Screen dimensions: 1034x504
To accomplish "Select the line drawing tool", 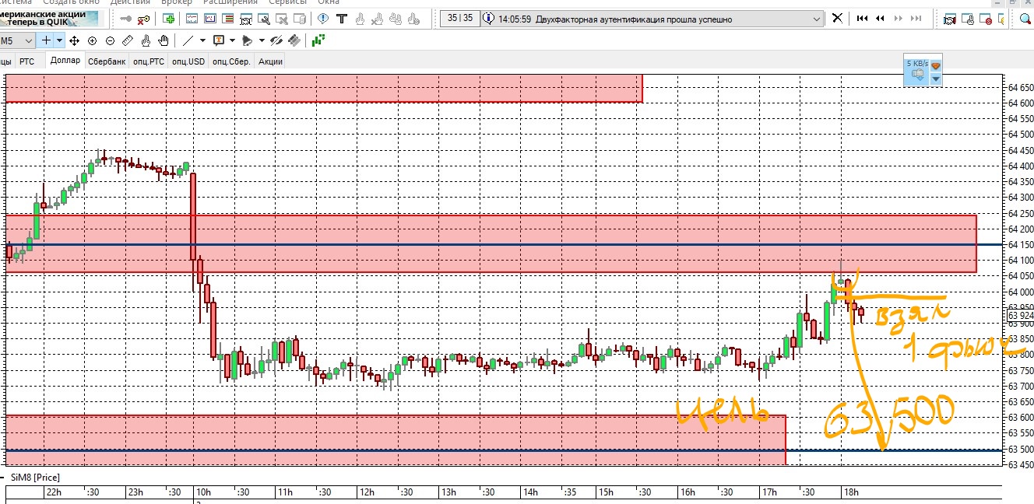I will point(188,40).
